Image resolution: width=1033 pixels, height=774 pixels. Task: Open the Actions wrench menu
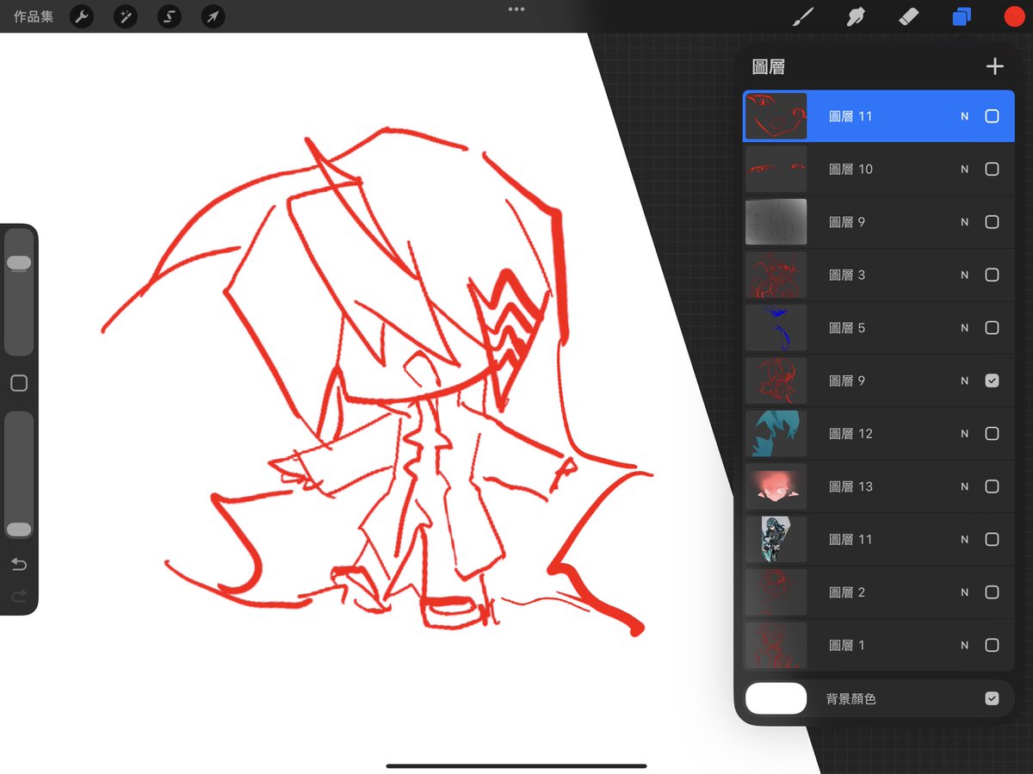pos(82,16)
